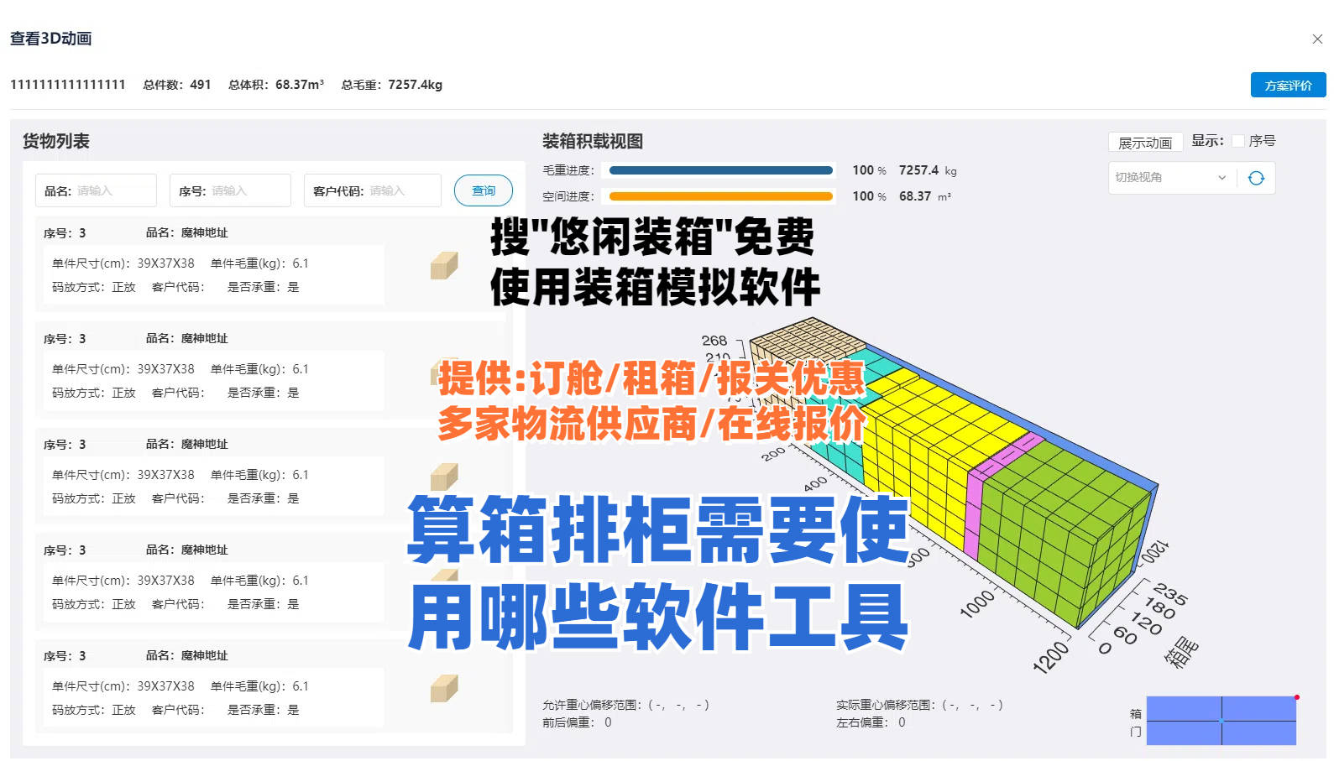Open the 切换视角 dropdown

1170,178
